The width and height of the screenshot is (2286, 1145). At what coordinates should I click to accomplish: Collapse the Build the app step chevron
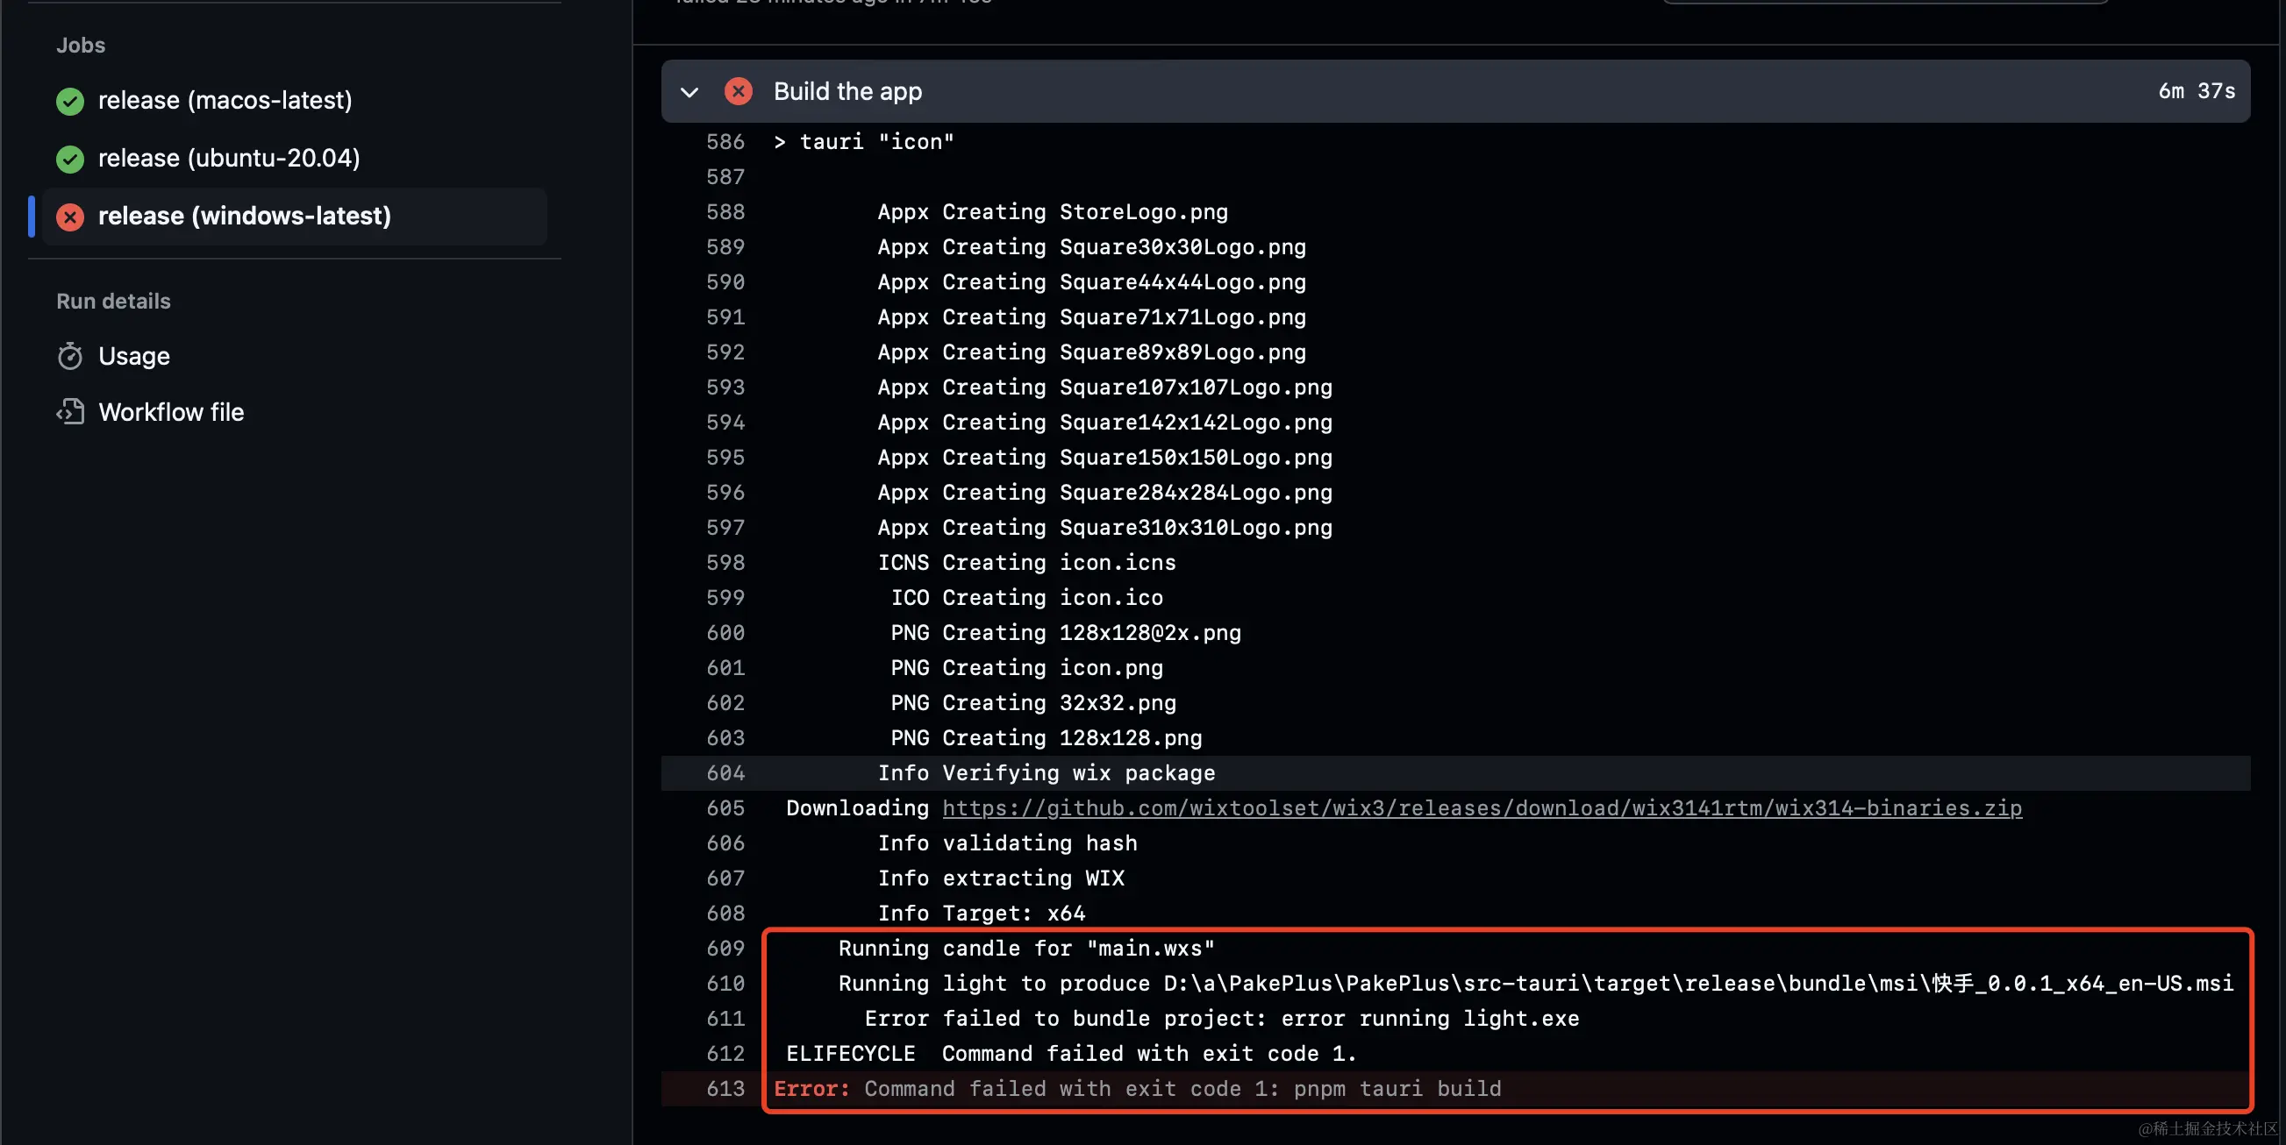coord(689,92)
